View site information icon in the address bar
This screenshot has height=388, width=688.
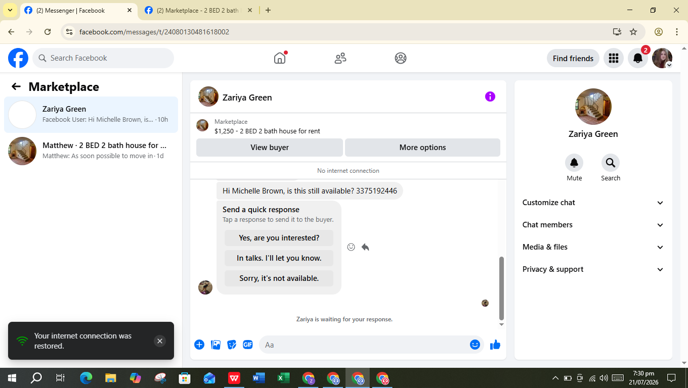[70, 32]
